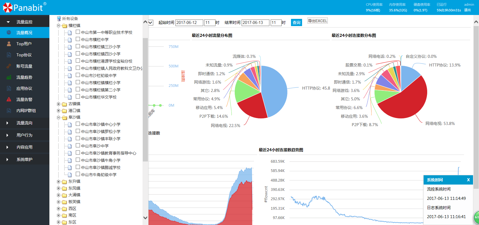The image size is (479, 225).
Task: Collapse the 流量监控 menu section
Action: 25,22
